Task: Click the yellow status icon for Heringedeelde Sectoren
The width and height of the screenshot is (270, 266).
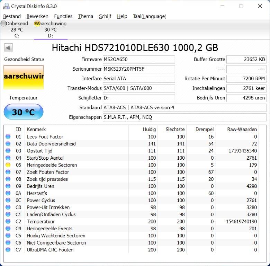Action: pos(8,165)
